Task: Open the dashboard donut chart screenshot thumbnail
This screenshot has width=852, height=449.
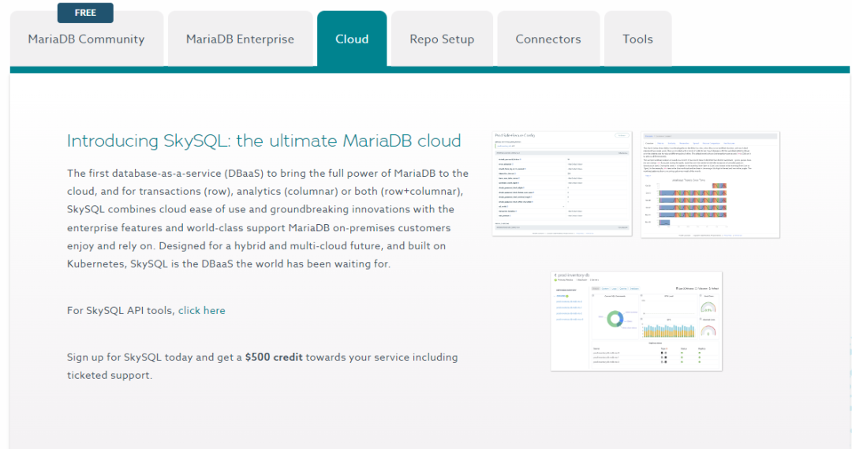Action: pyautogui.click(x=637, y=321)
